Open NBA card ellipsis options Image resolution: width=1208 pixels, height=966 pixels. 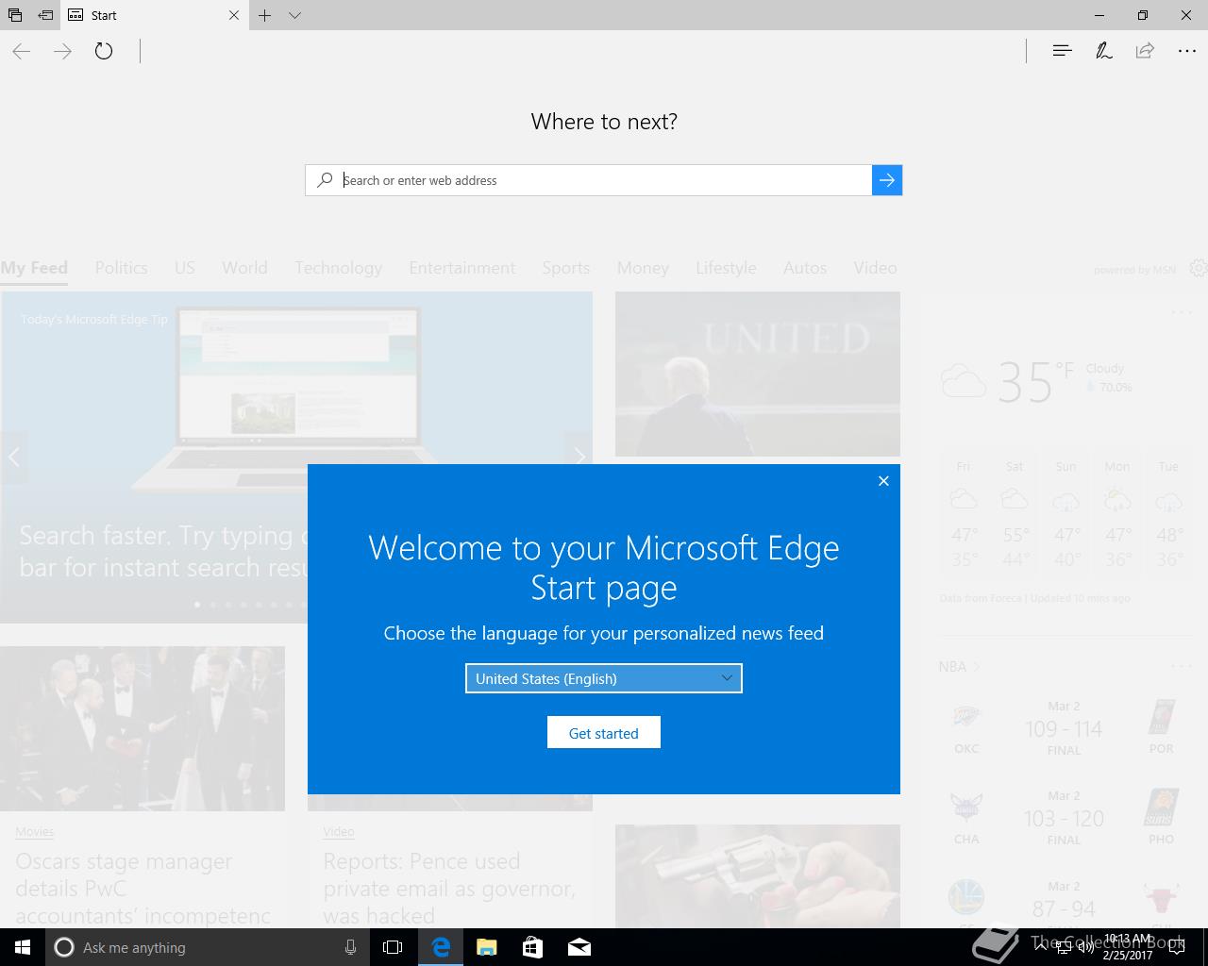point(1182,666)
